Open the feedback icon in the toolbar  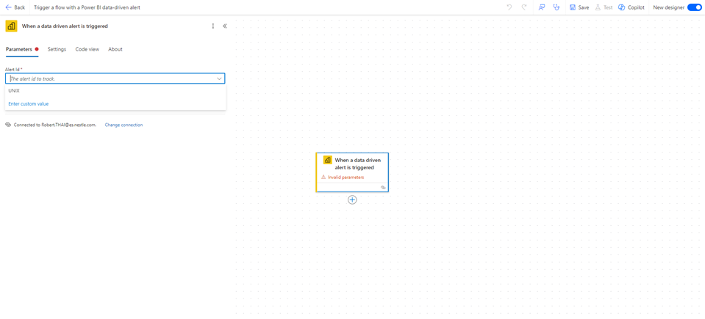pos(542,7)
